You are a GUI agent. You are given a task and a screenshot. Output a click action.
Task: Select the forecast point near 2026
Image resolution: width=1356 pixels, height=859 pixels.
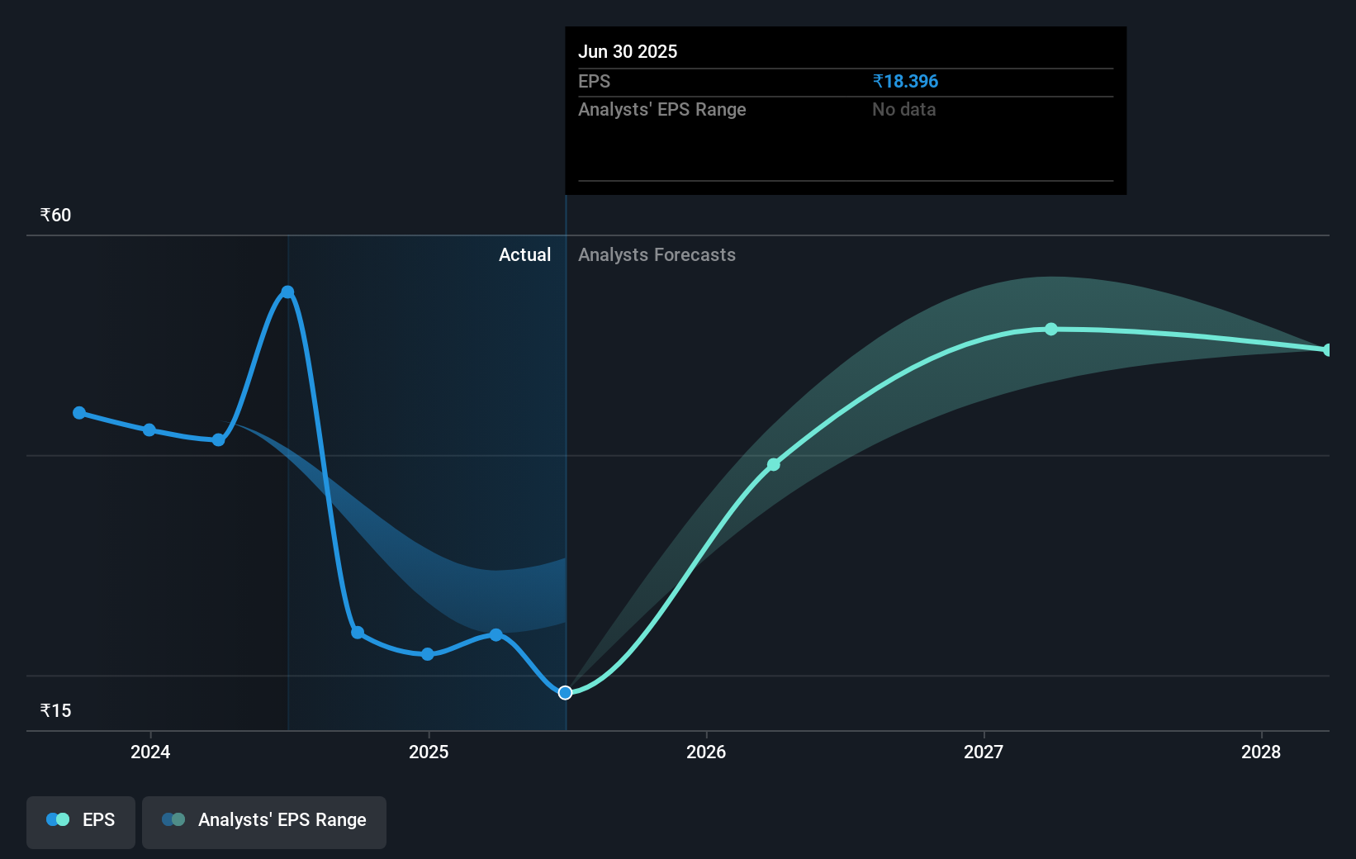click(x=773, y=464)
